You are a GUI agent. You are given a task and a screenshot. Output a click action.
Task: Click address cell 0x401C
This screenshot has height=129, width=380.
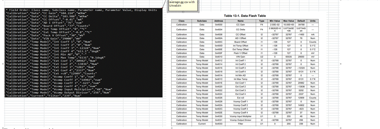218,79
